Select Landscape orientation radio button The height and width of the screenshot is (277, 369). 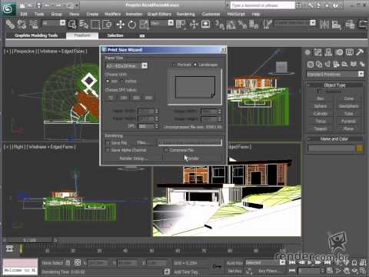pos(195,65)
